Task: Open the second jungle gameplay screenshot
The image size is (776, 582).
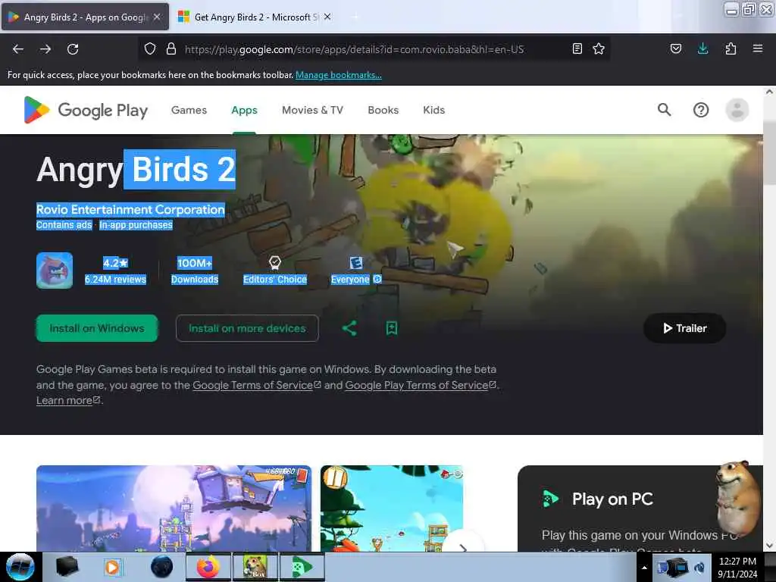Action: pos(392,508)
